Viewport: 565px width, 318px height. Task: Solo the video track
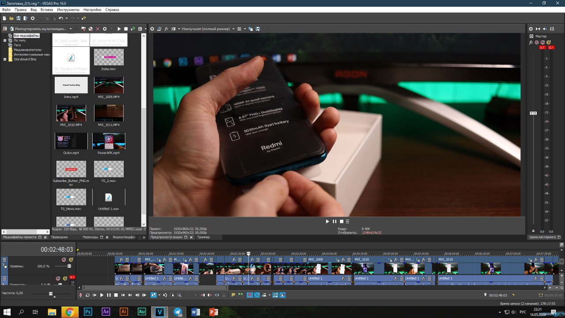coord(71,260)
